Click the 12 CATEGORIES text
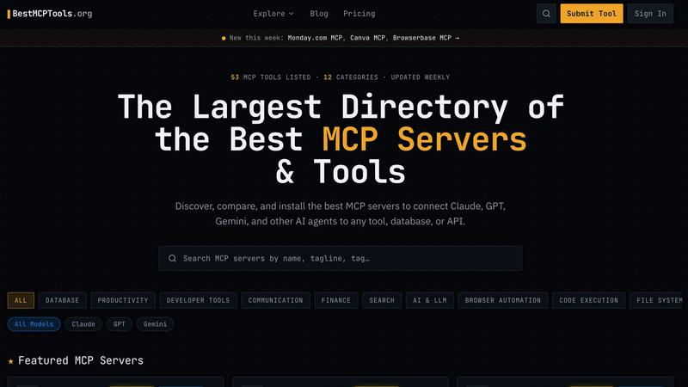This screenshot has width=688, height=387. tap(351, 77)
